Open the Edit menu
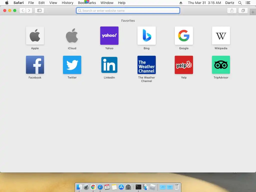256x192 pixels. tap(41, 3)
